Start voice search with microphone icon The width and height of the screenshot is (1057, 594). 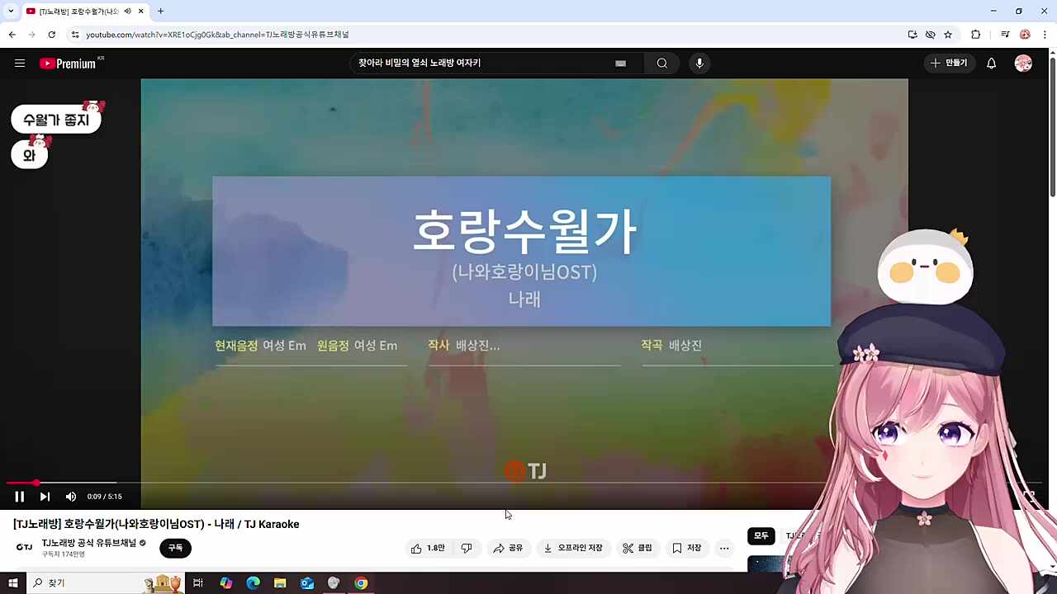[699, 64]
